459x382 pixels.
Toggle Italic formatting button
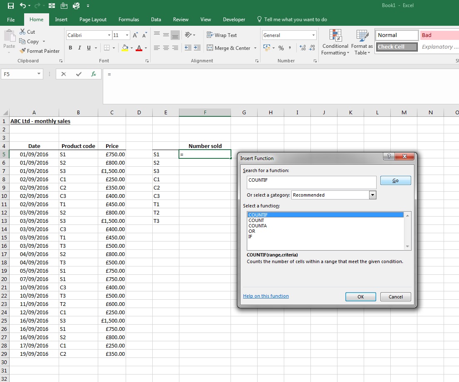pos(79,48)
